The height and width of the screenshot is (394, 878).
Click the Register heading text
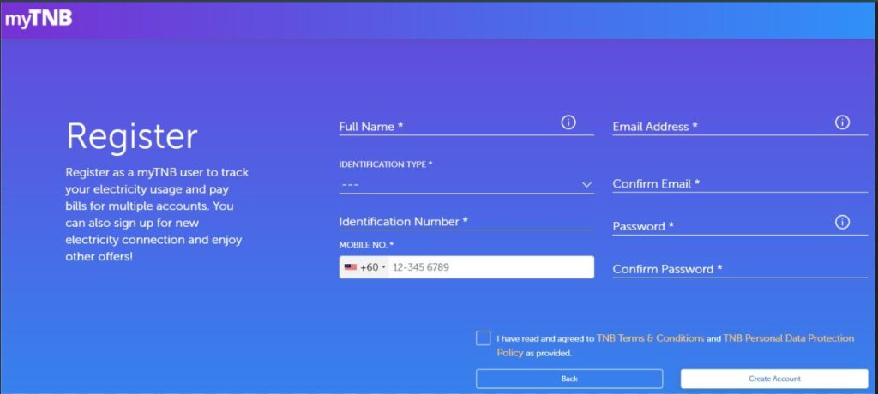pyautogui.click(x=131, y=136)
